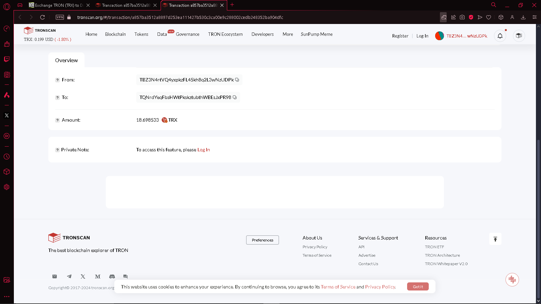Open the chat bubble icon in footer

125,276
